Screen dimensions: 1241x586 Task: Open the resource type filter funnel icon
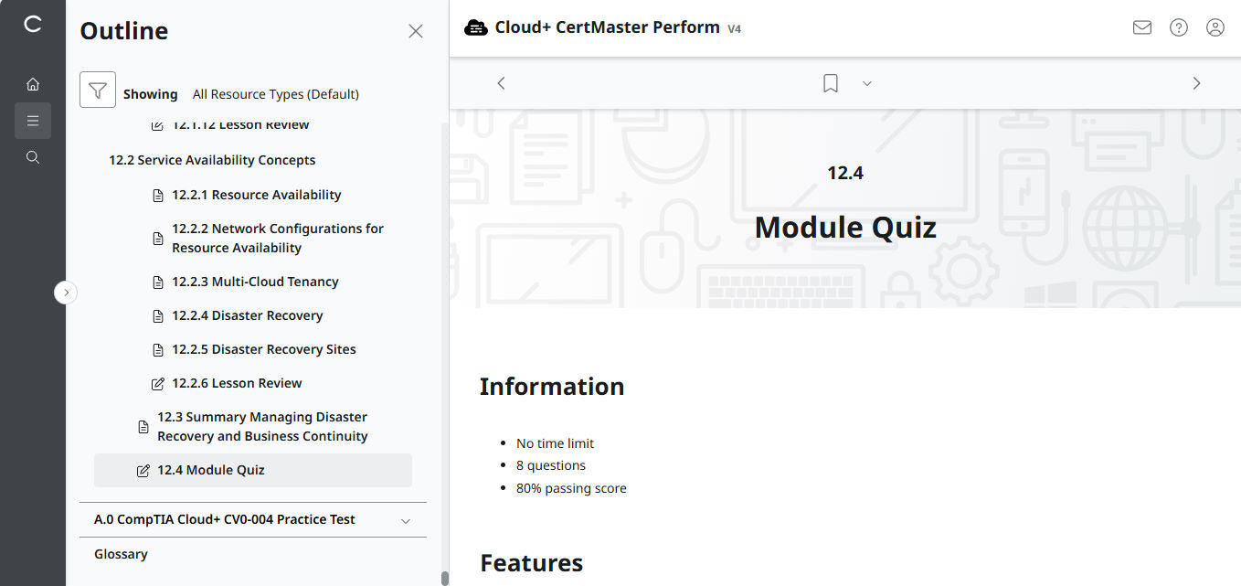coord(98,90)
